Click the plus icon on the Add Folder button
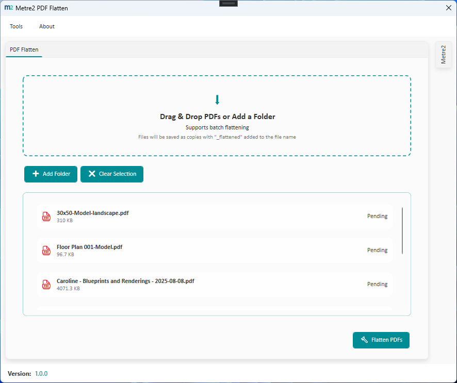The height and width of the screenshot is (383, 457). pyautogui.click(x=36, y=174)
